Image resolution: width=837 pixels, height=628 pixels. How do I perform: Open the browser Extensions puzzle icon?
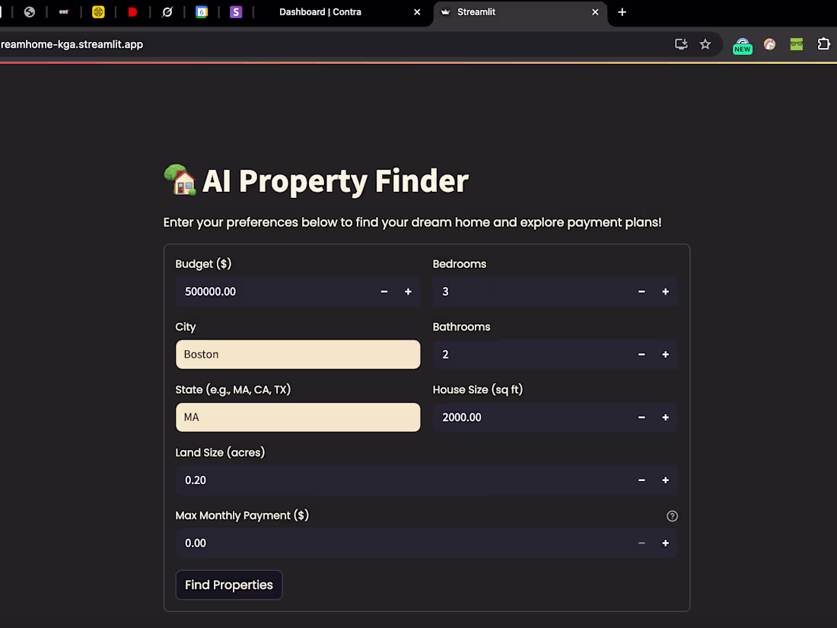click(824, 44)
